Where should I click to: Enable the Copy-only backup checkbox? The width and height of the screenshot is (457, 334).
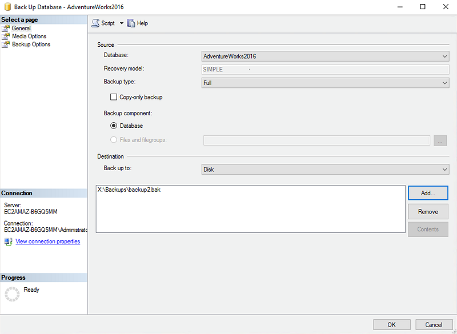[x=114, y=97]
